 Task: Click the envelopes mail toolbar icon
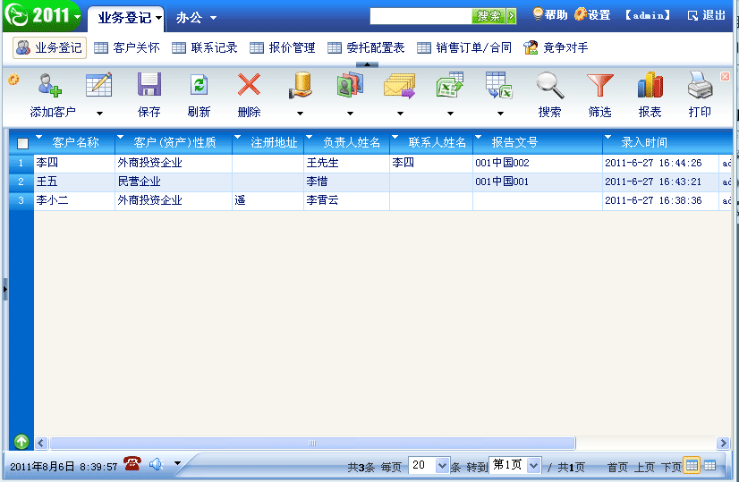coord(400,85)
